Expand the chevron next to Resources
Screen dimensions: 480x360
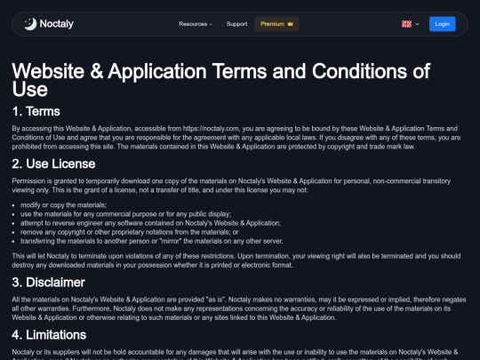click(211, 24)
